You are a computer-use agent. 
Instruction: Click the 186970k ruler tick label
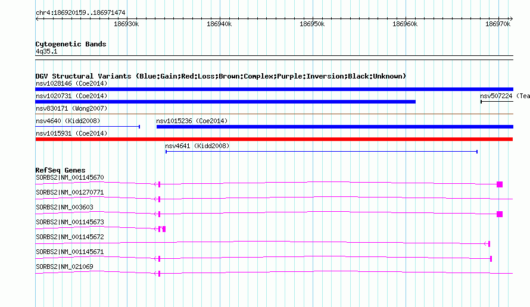click(498, 24)
